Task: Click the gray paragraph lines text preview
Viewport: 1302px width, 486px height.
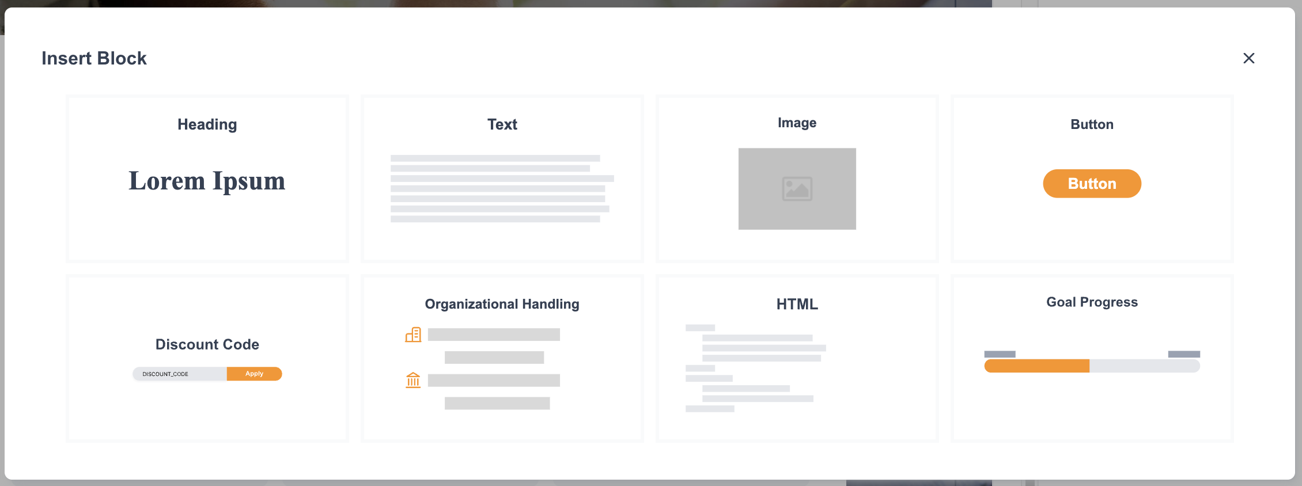Action: pos(501,188)
